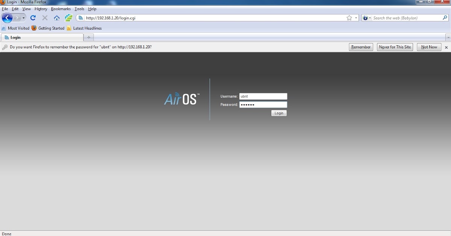Open the Bookmarks menu

click(61, 9)
